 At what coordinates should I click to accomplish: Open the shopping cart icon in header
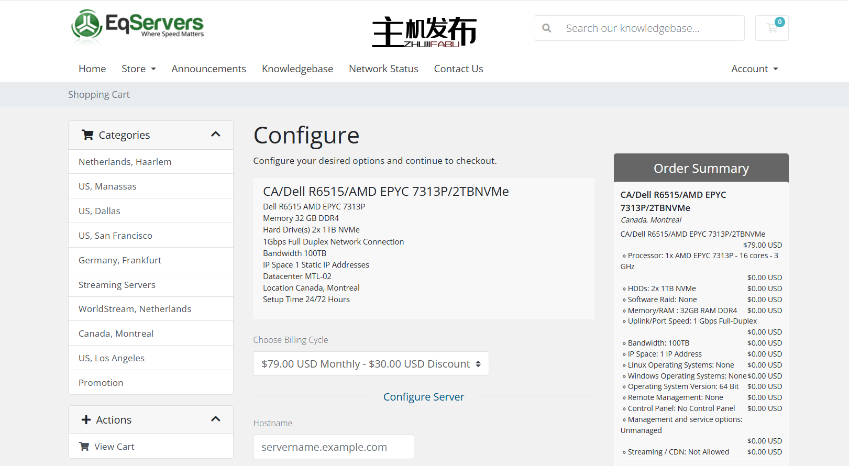point(771,28)
